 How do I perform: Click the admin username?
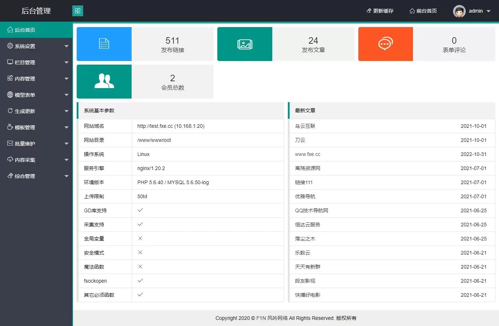pos(476,11)
